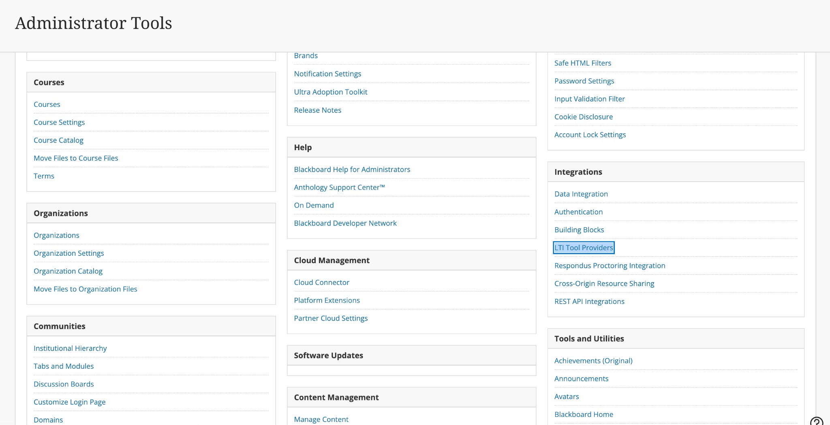View the Release Notes

[x=318, y=110]
